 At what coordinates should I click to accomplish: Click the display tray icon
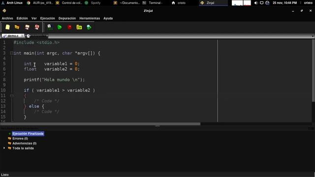tap(261, 3)
